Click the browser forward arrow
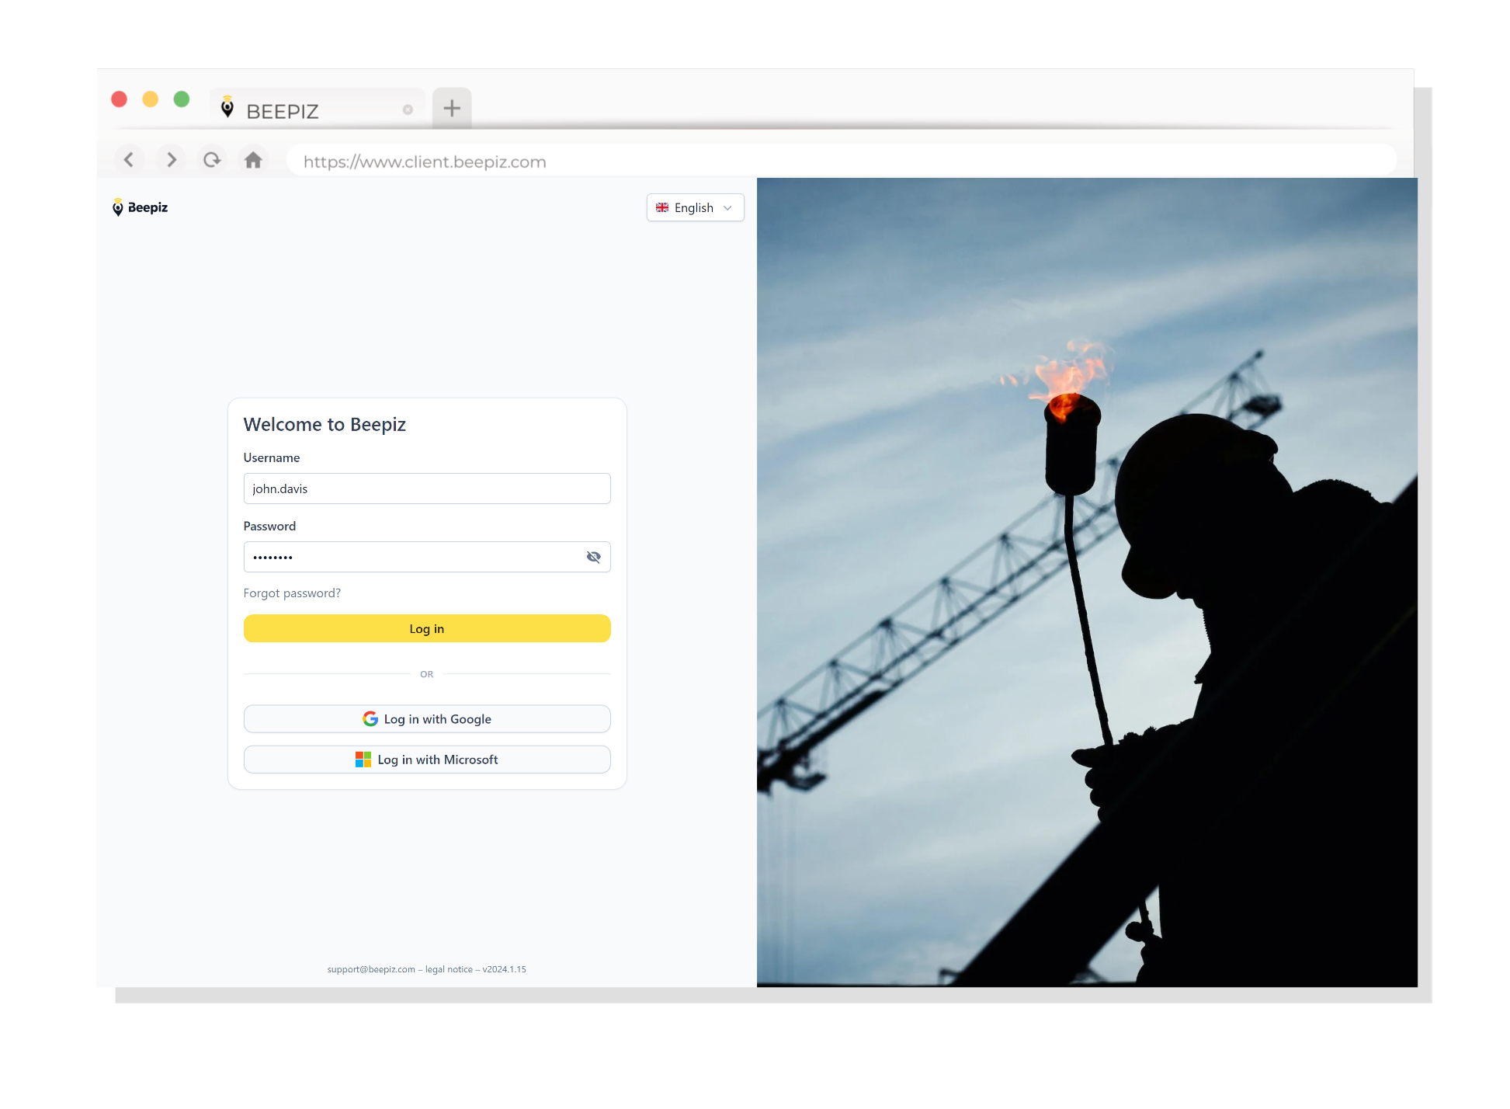1510x1109 pixels. pyautogui.click(x=172, y=160)
